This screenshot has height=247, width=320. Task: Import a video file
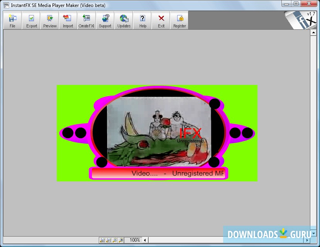point(68,20)
